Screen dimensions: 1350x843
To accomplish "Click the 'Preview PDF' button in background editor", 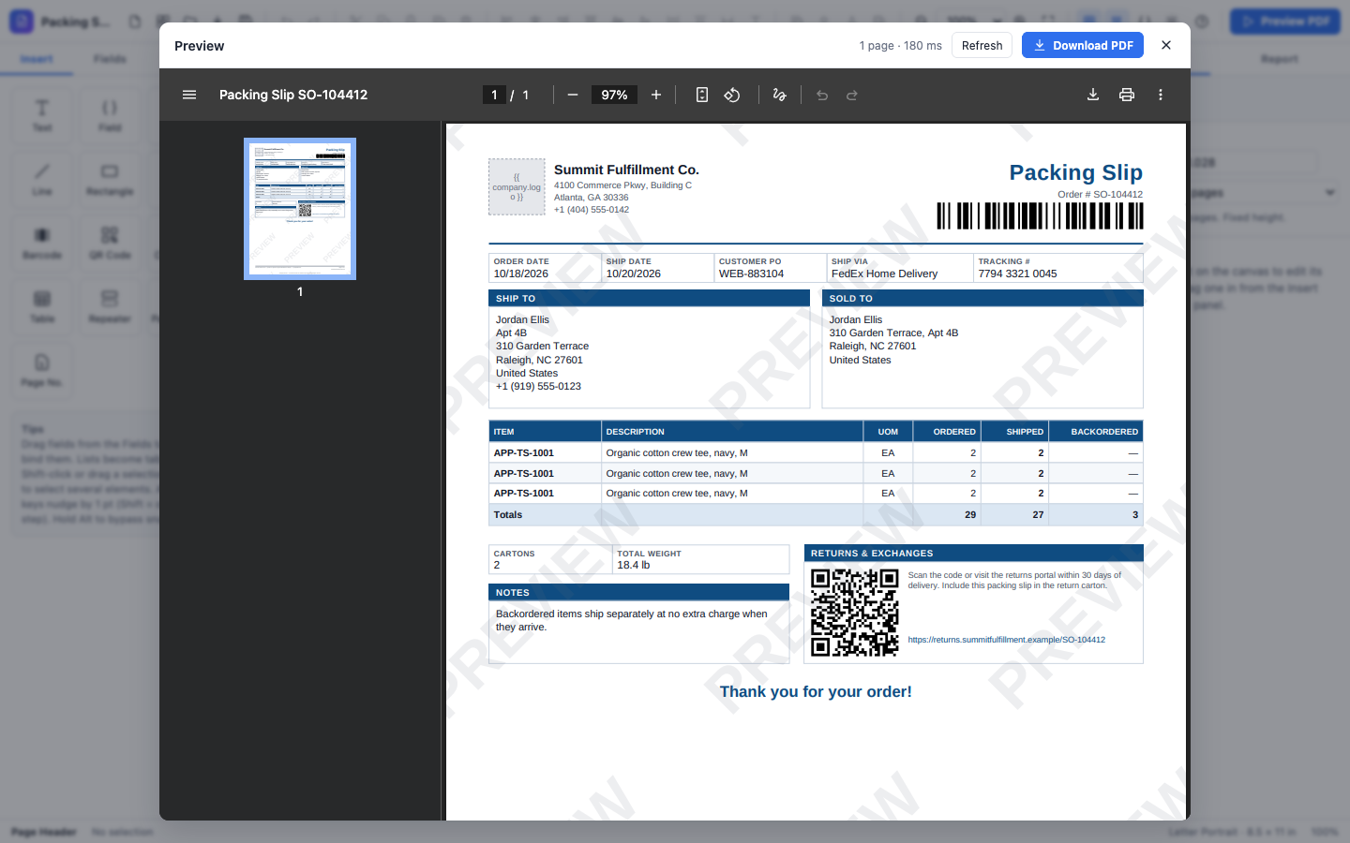I will click(x=1285, y=22).
